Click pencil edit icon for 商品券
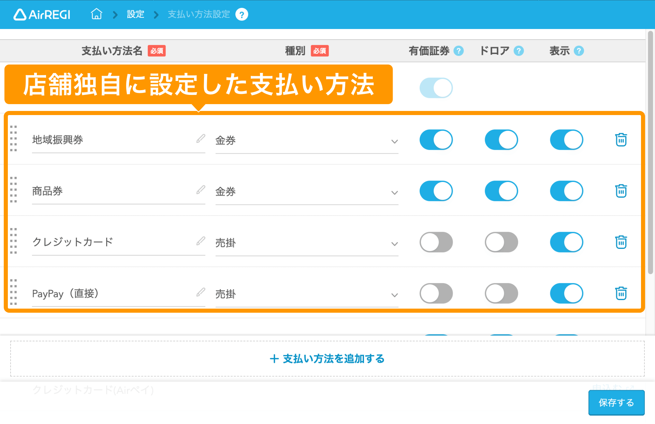Viewport: 655px width, 424px height. pyautogui.click(x=201, y=190)
